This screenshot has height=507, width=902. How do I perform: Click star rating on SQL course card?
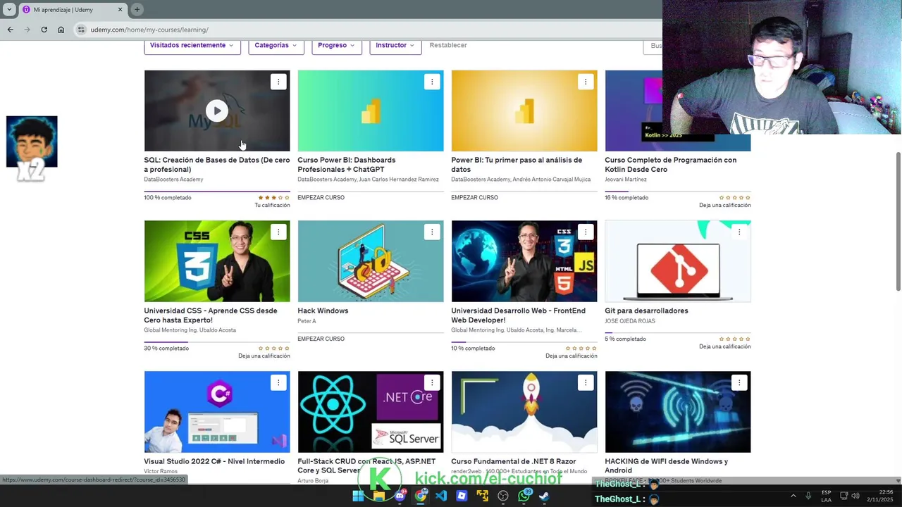pos(273,198)
